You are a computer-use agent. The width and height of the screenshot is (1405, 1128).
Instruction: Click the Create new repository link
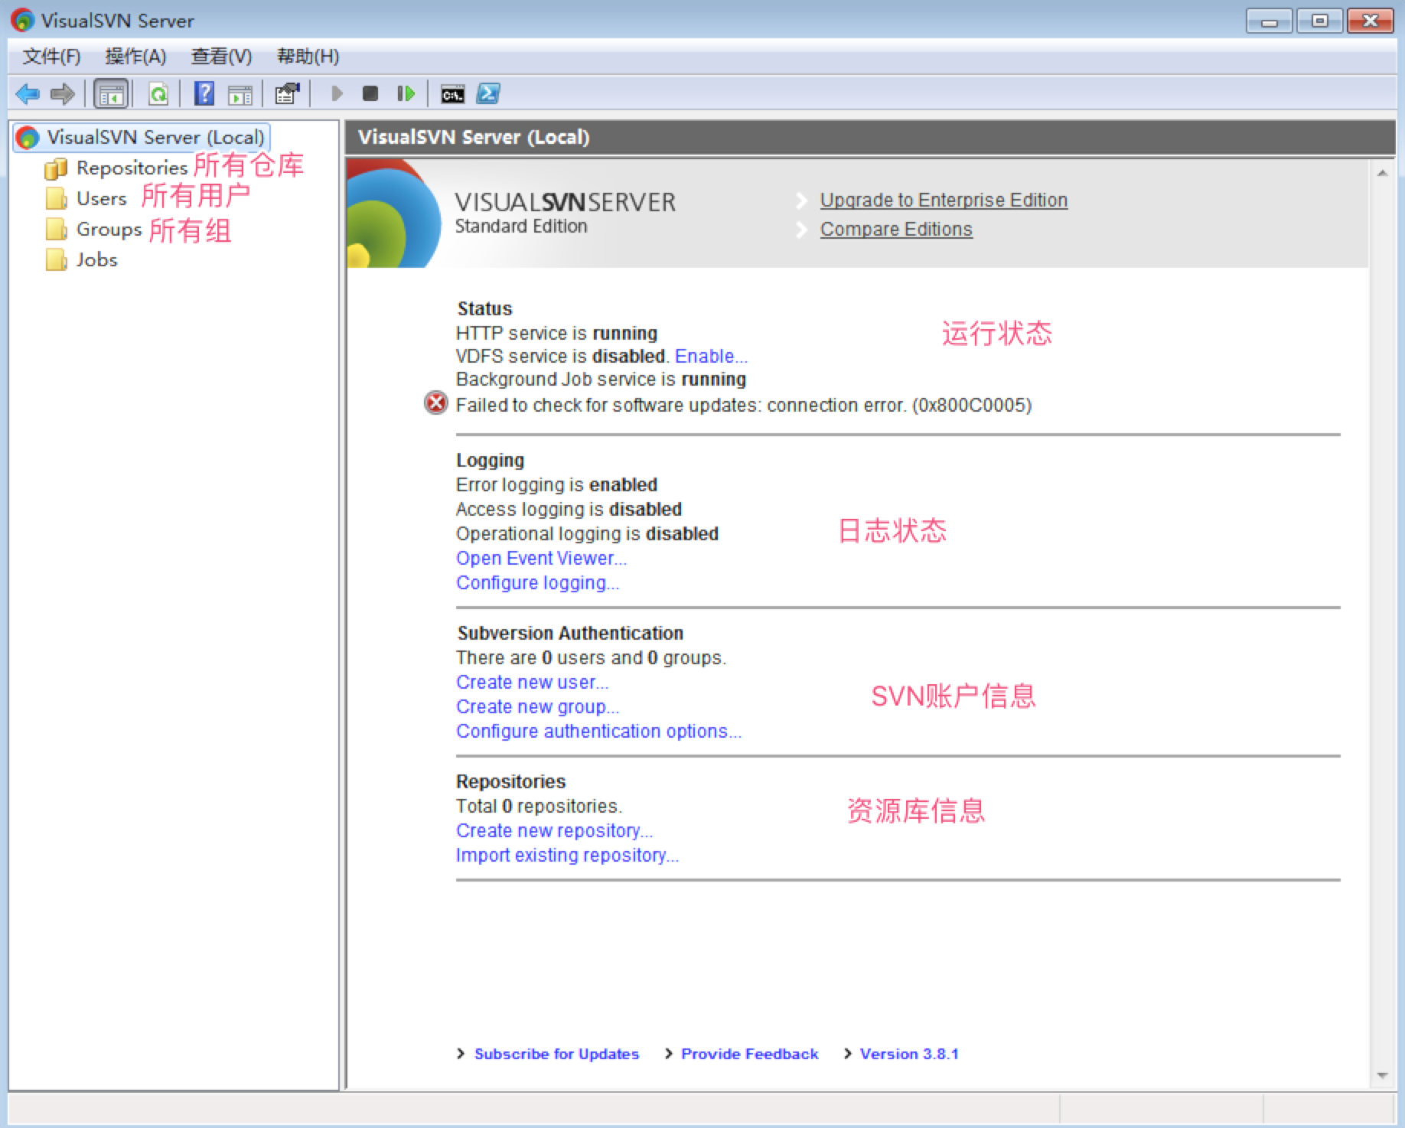[x=554, y=830]
